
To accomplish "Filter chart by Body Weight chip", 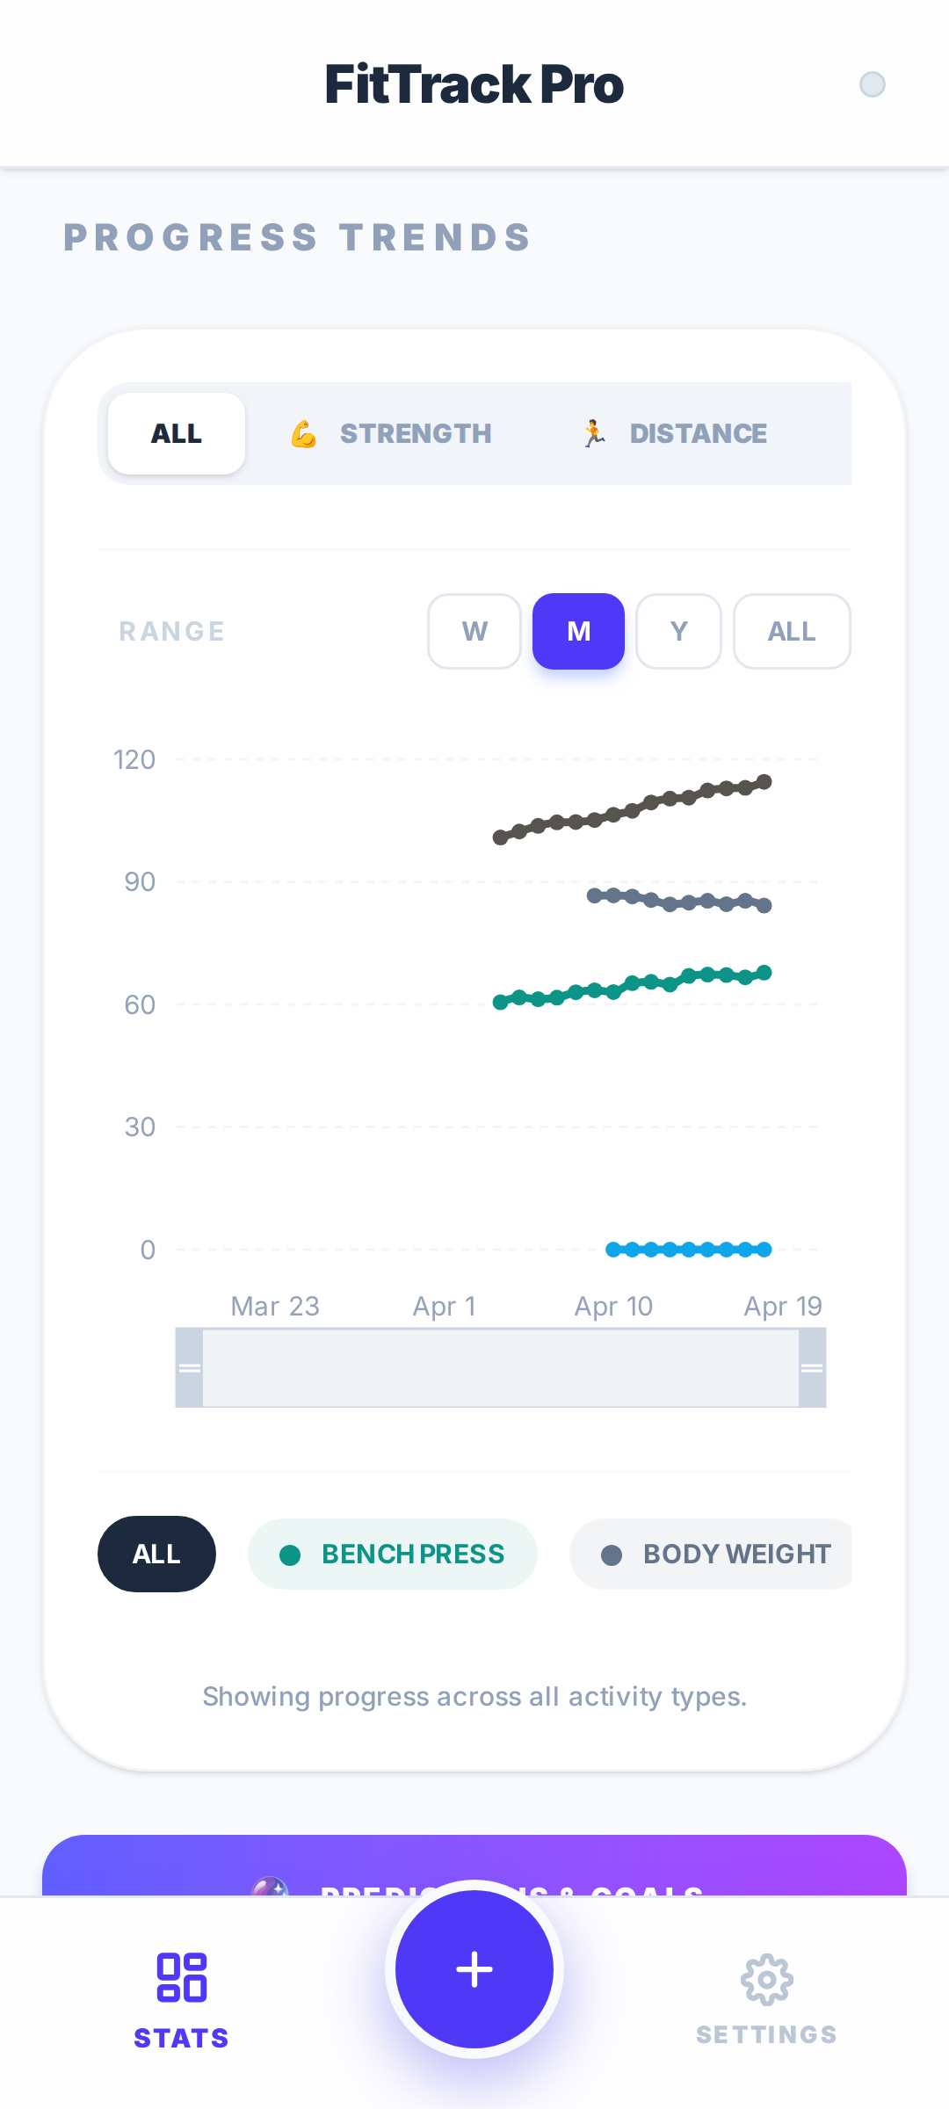I will point(711,1554).
